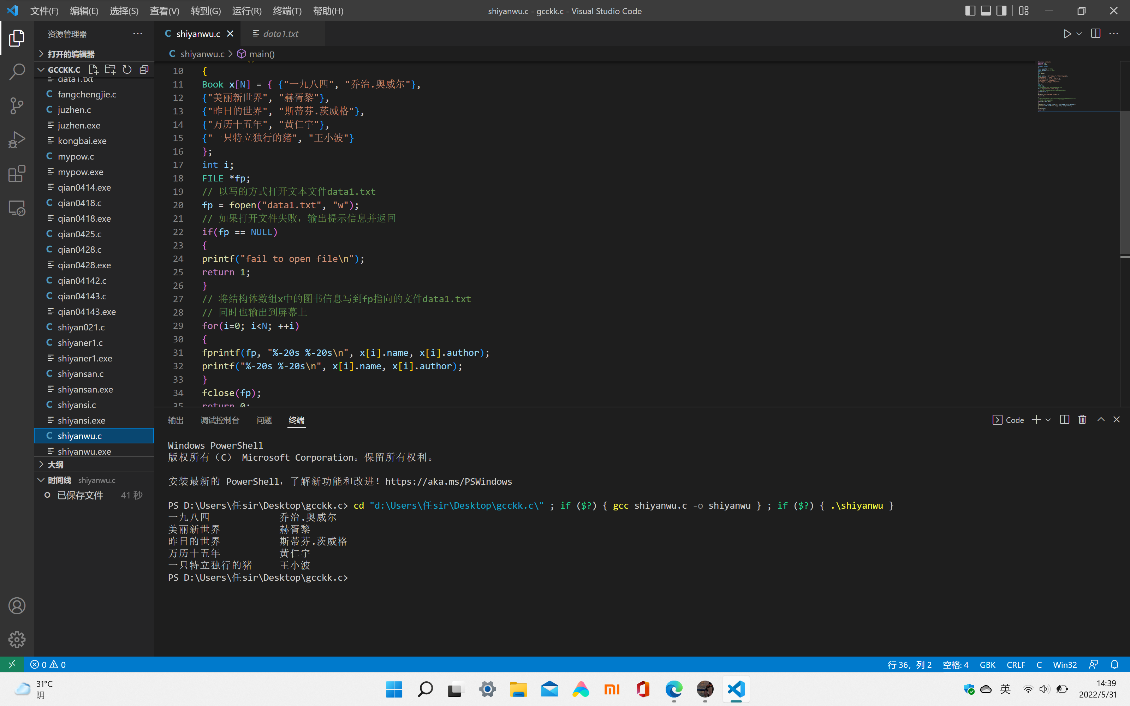This screenshot has width=1130, height=706.
Task: Click the code minimap preview
Action: click(1078, 86)
